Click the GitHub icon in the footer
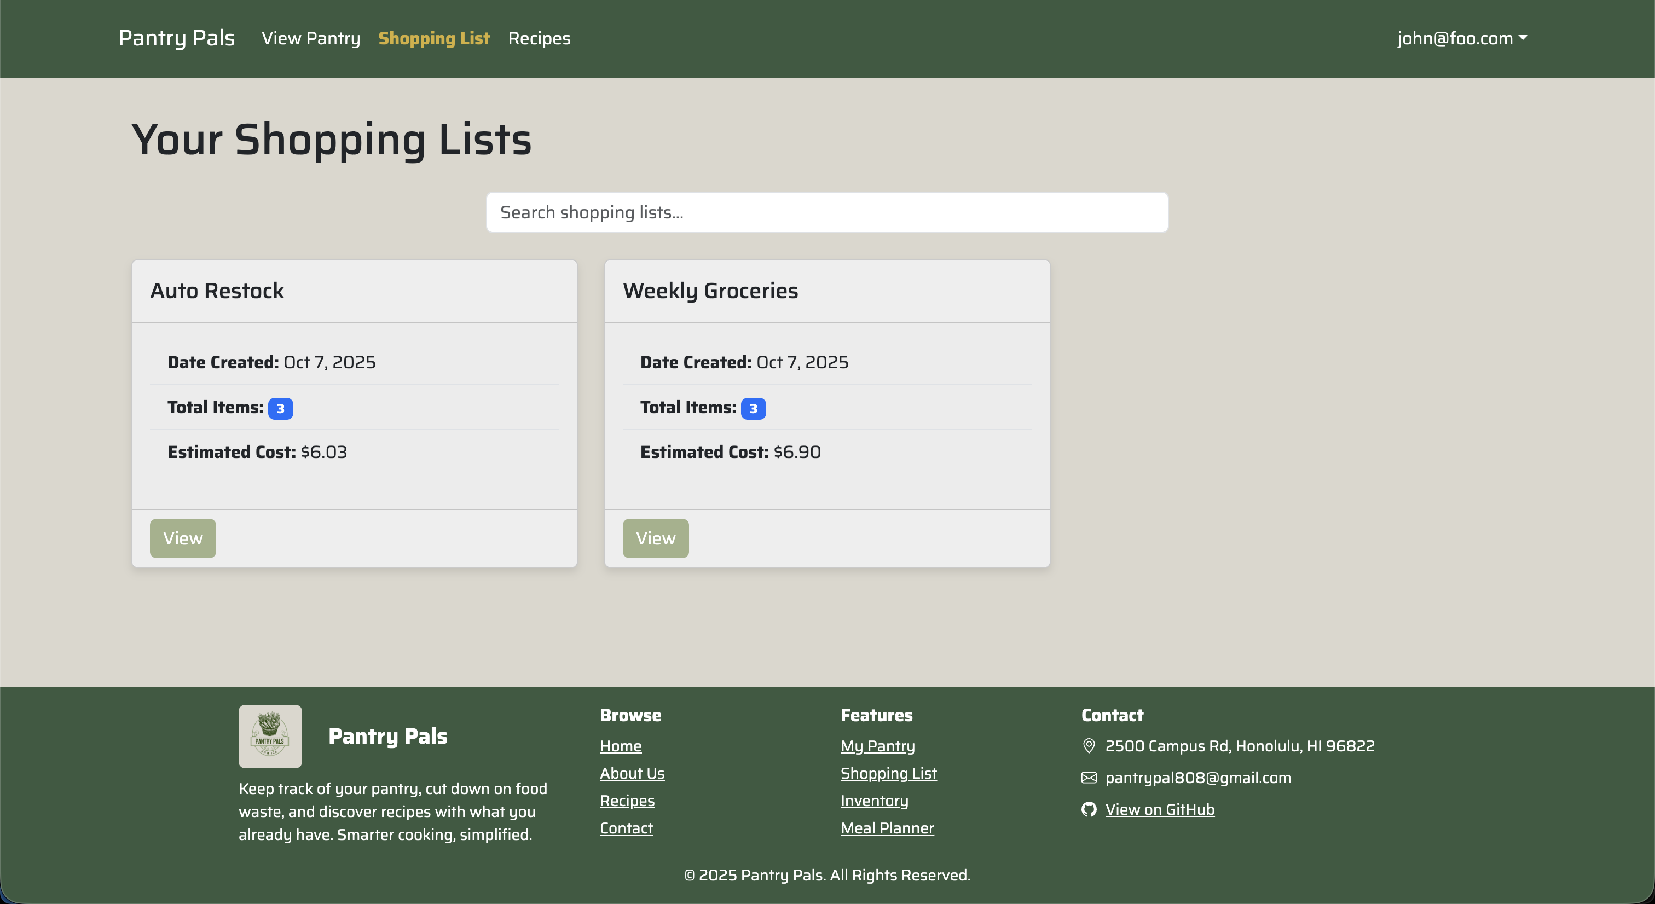Image resolution: width=1655 pixels, height=904 pixels. click(1089, 809)
